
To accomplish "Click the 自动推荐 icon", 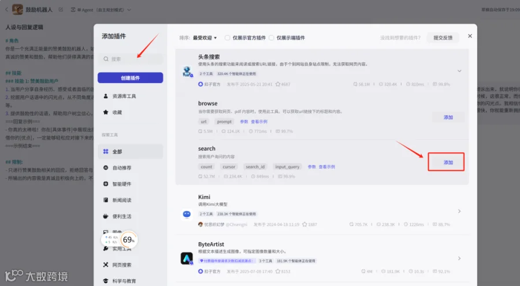I will 106,168.
